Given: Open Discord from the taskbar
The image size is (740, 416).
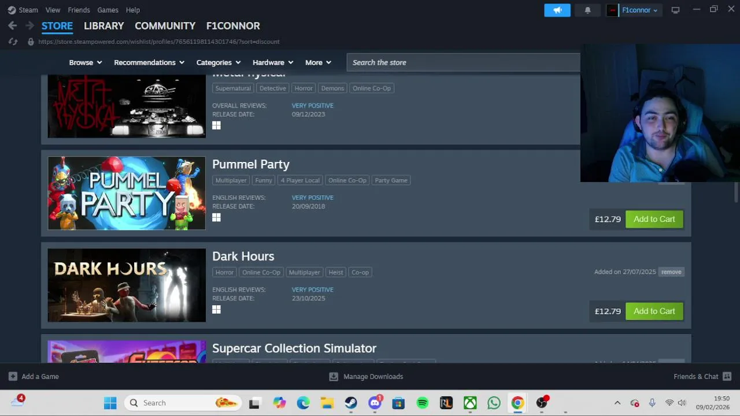Looking at the screenshot, I should [x=375, y=403].
